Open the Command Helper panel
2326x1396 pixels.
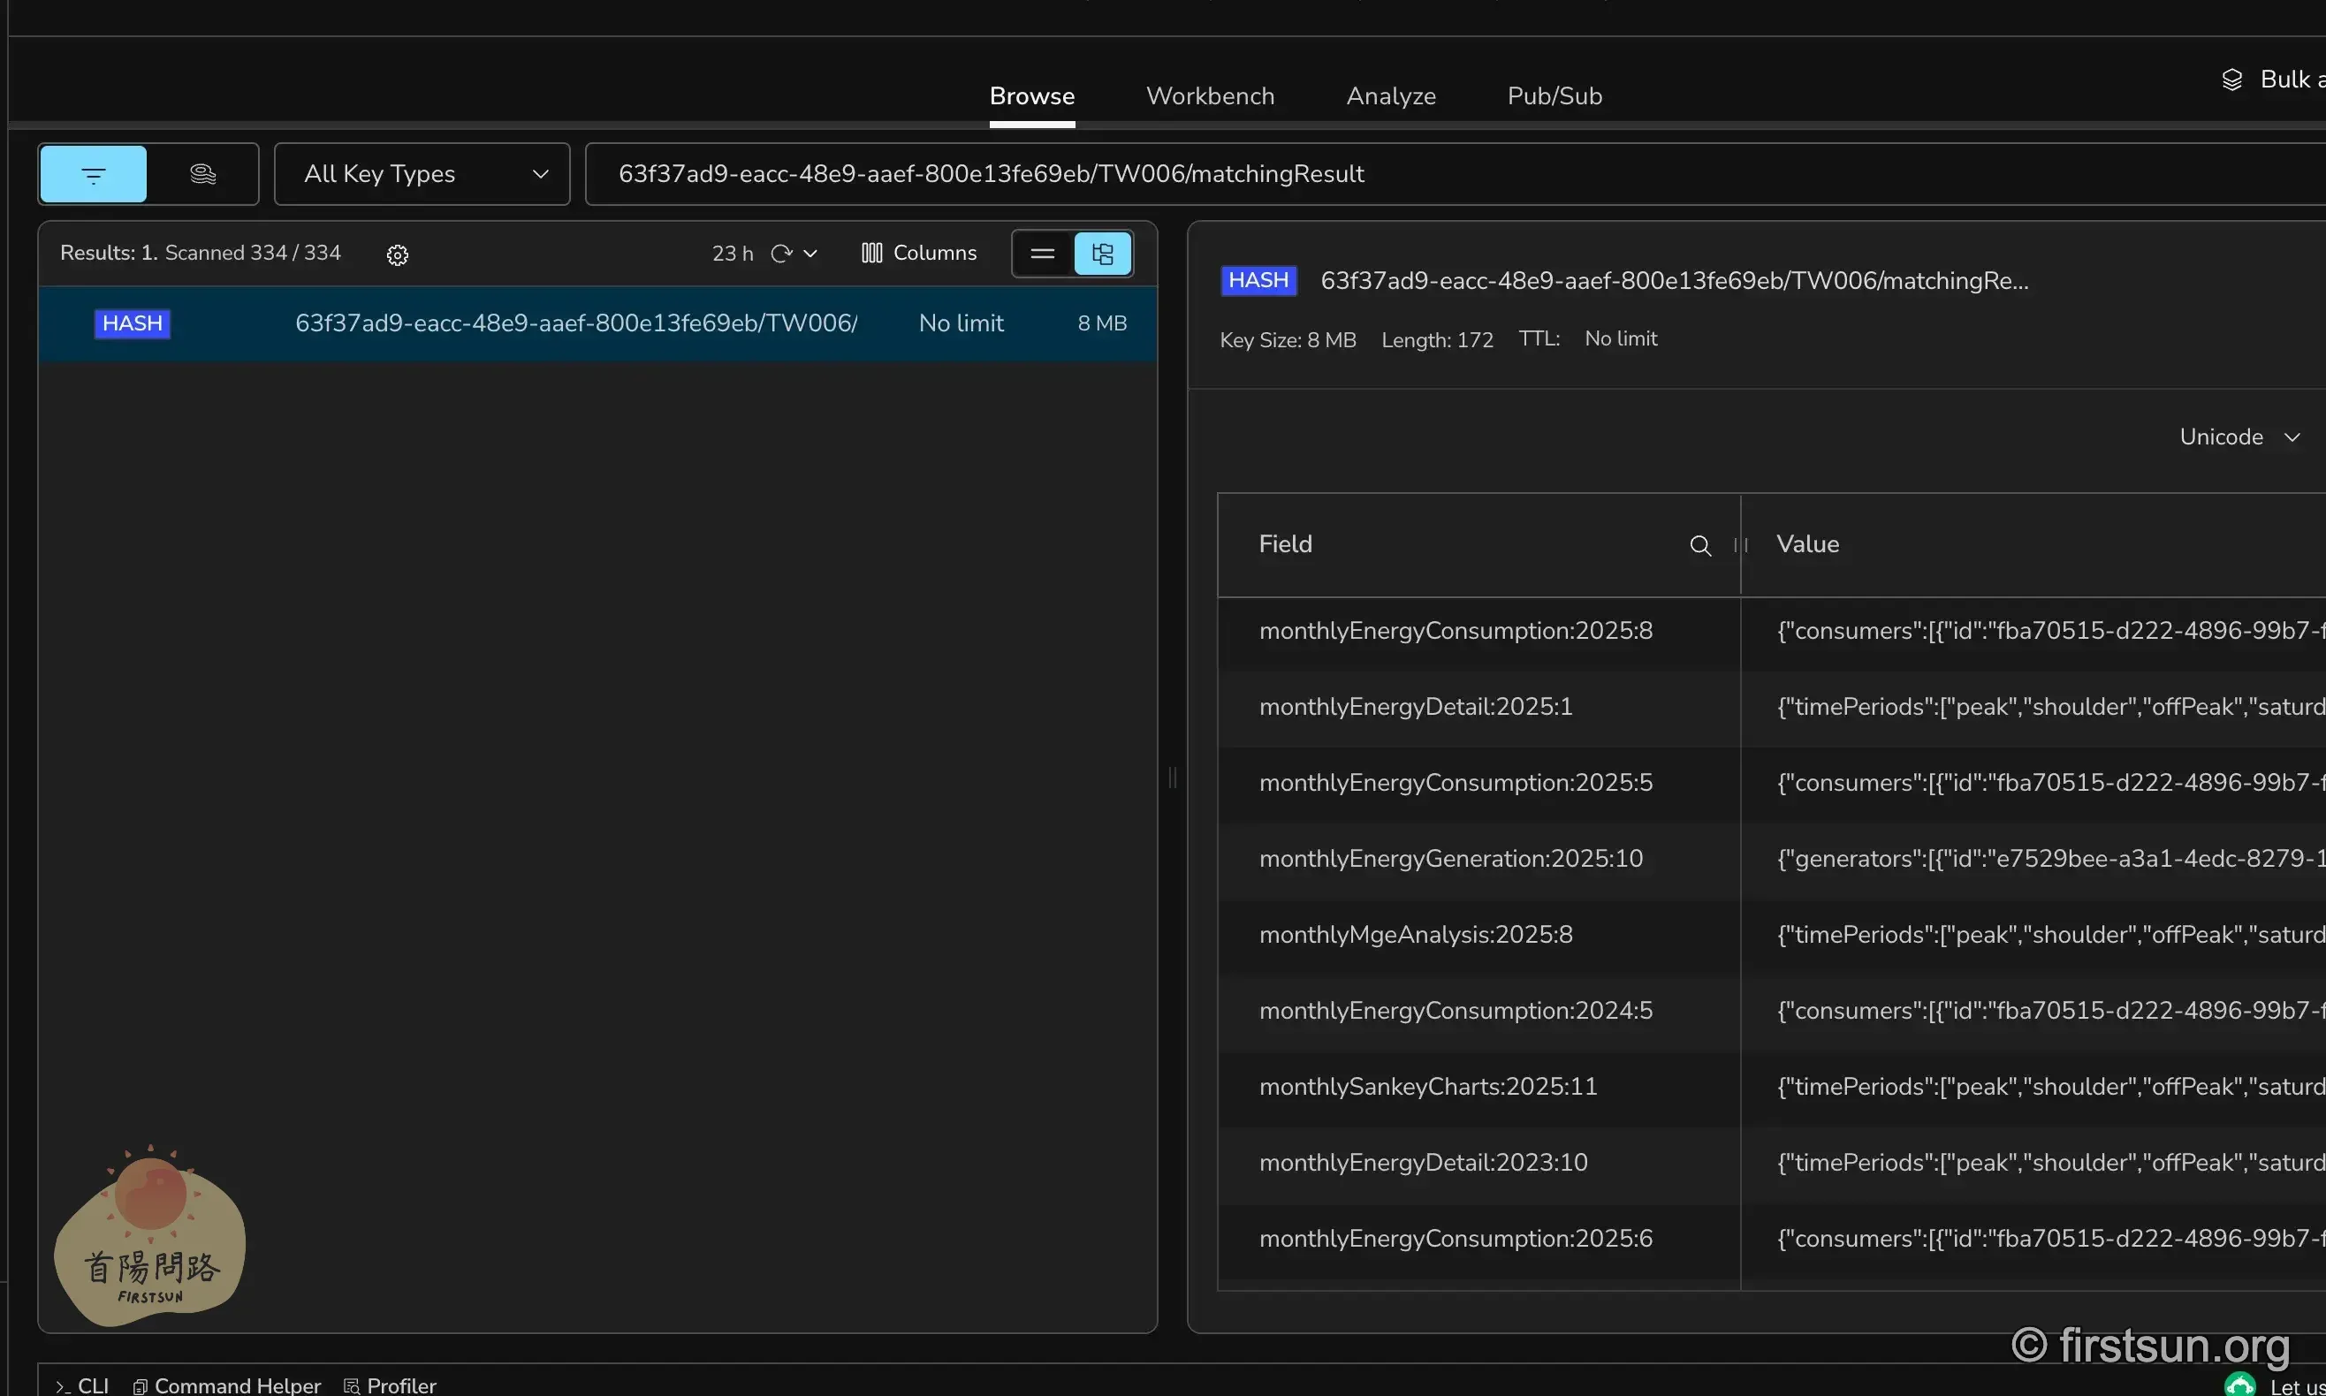[x=227, y=1385]
